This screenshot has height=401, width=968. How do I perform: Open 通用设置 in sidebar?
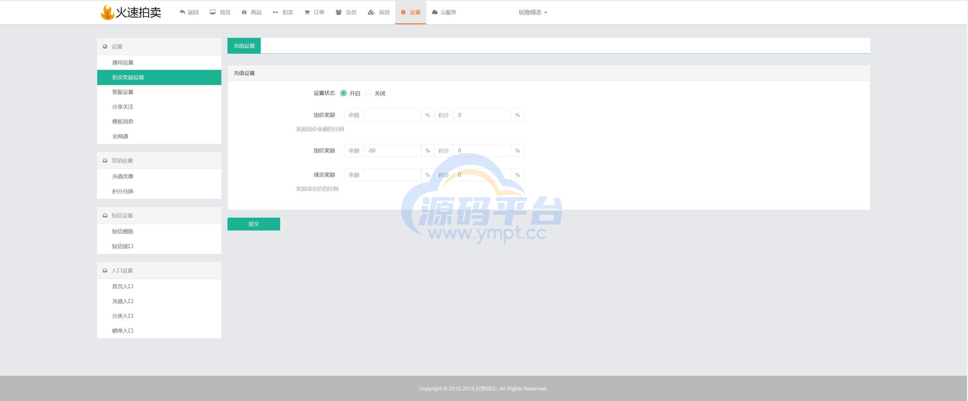point(159,62)
